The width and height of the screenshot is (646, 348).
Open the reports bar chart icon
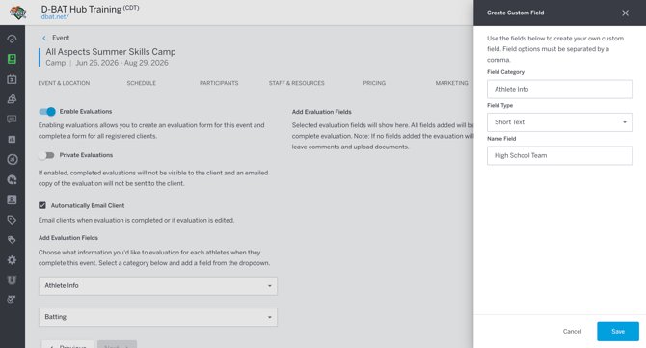pyautogui.click(x=12, y=139)
